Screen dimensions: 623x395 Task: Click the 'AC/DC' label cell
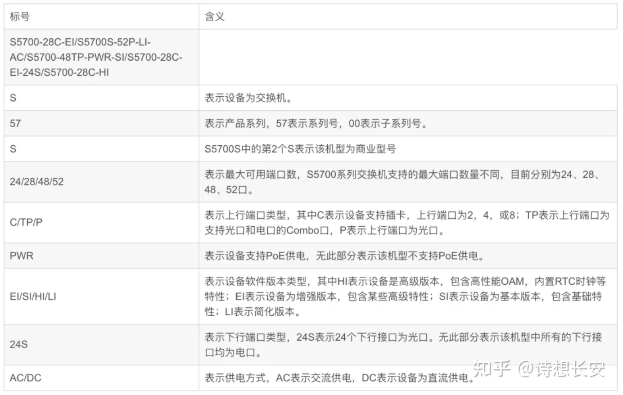[101, 377]
